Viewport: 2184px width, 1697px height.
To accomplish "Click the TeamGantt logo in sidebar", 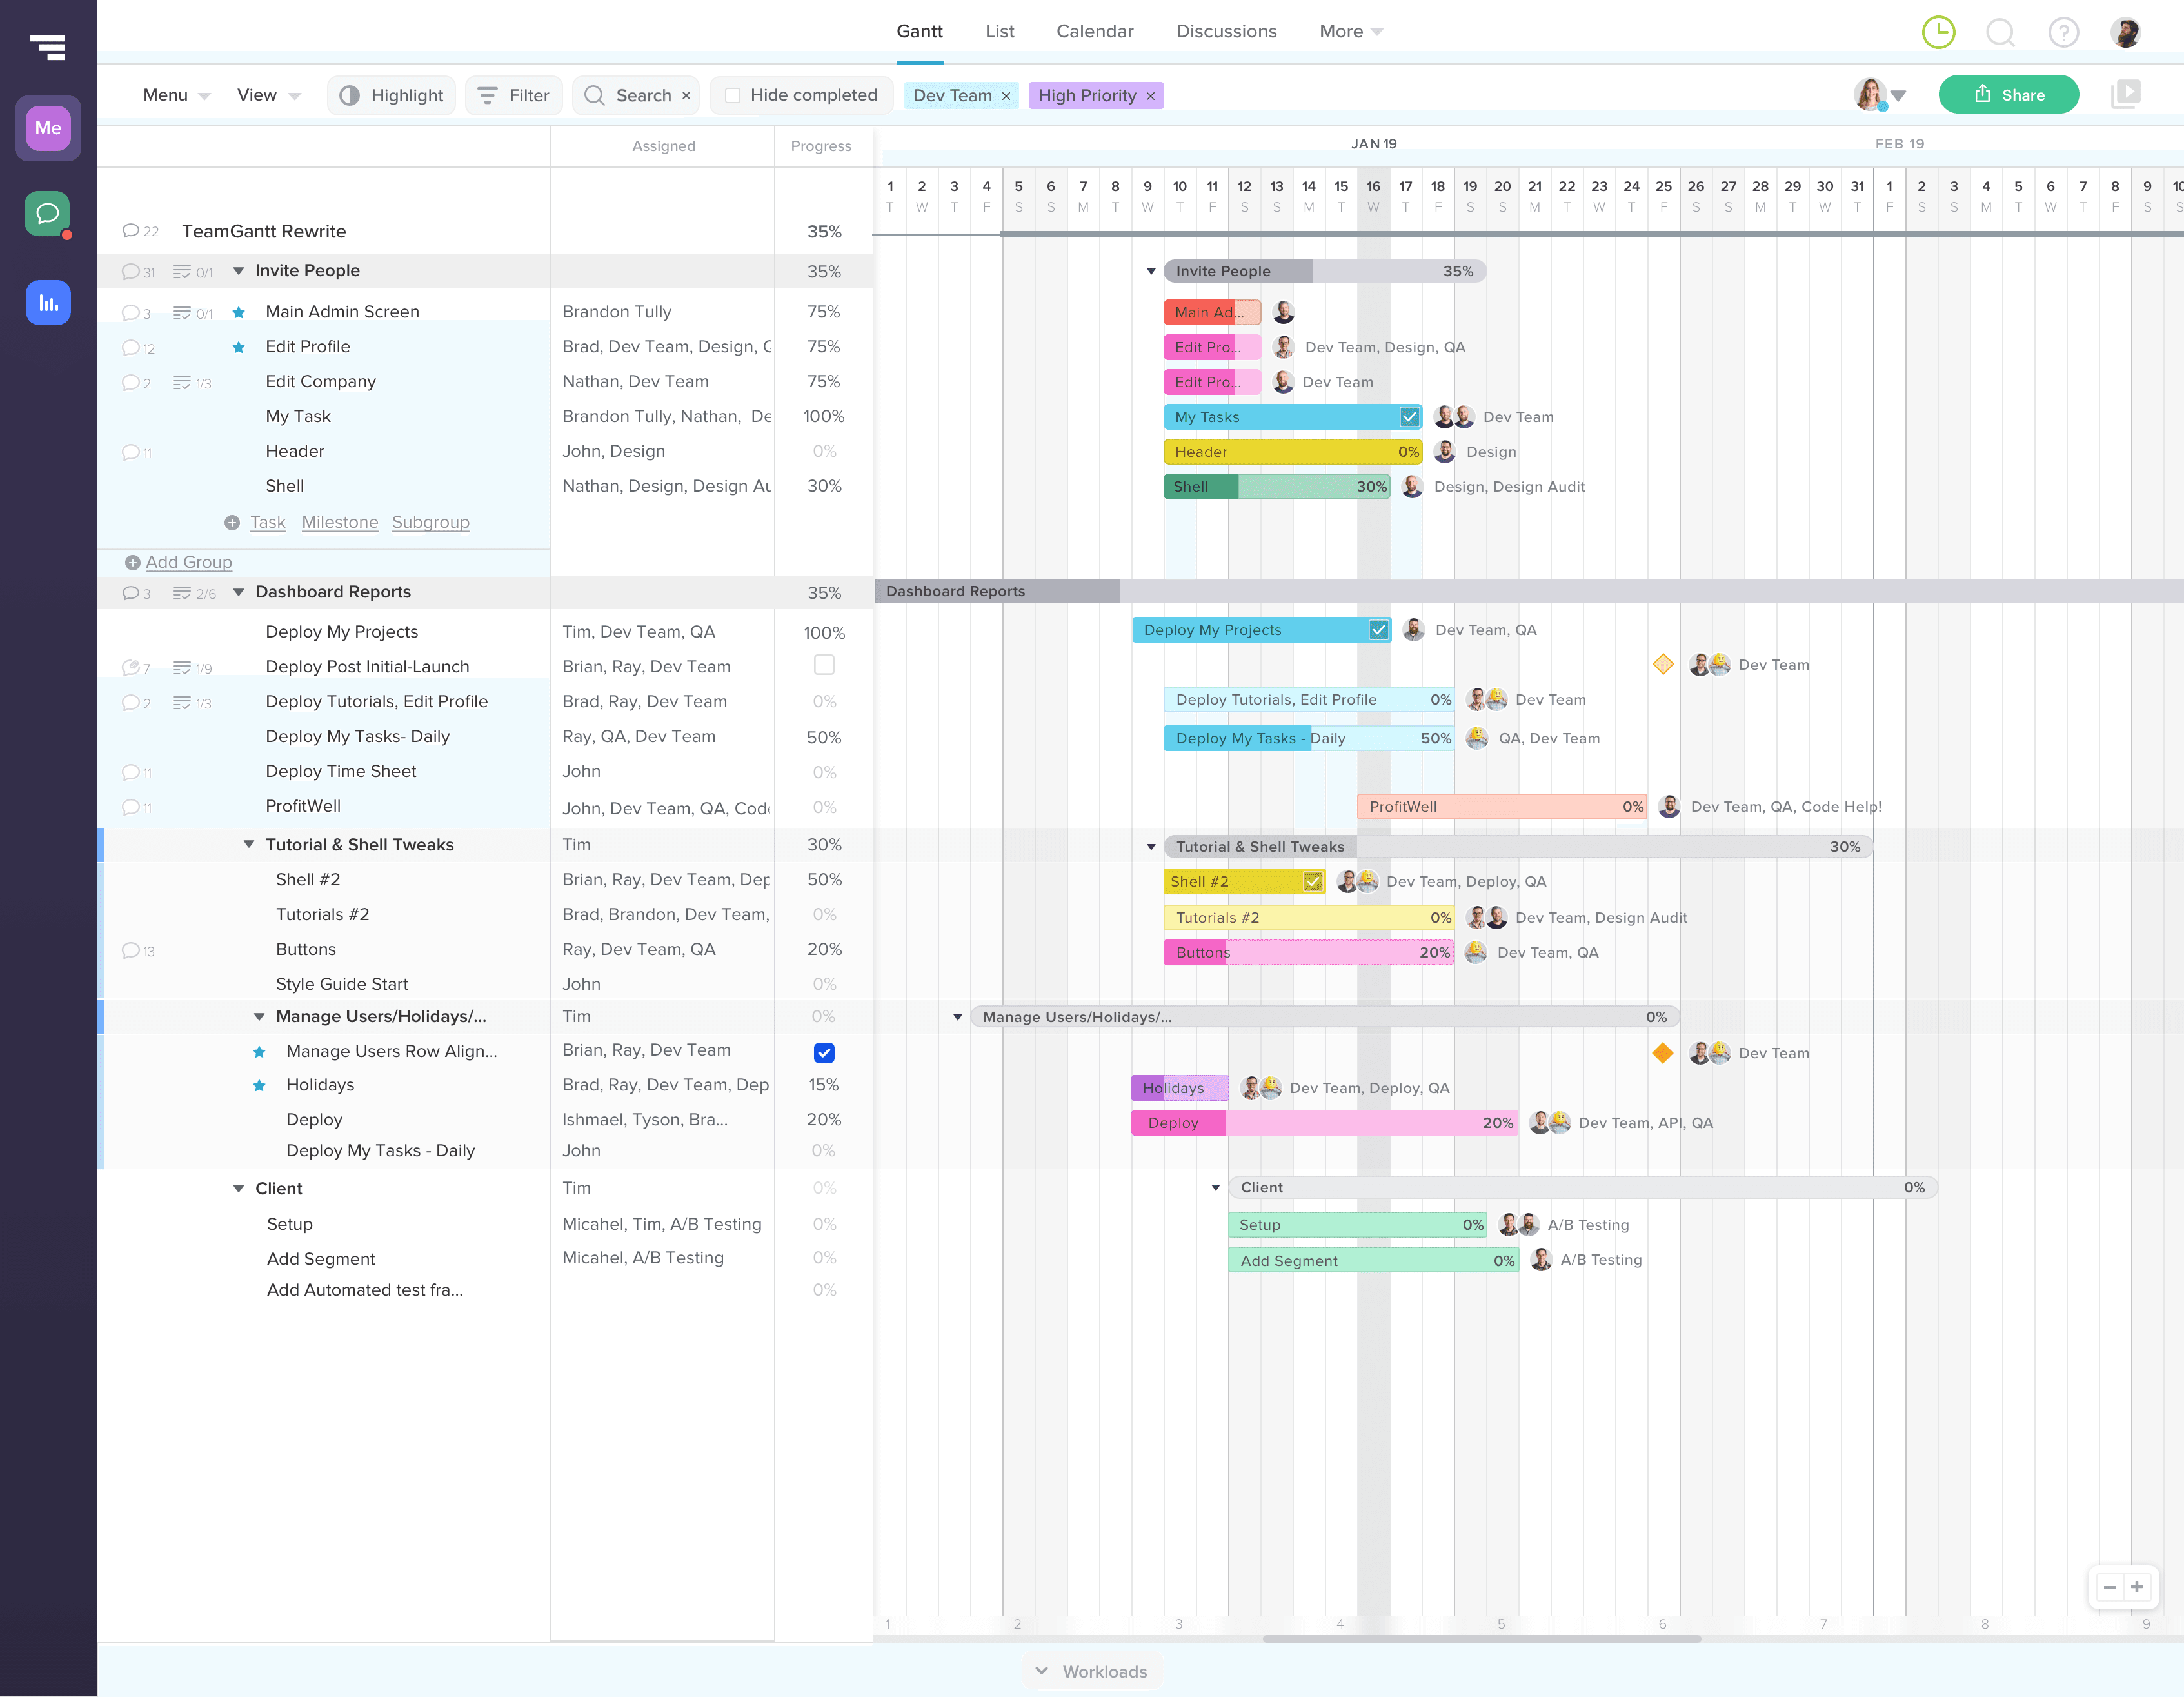I will pos(48,46).
